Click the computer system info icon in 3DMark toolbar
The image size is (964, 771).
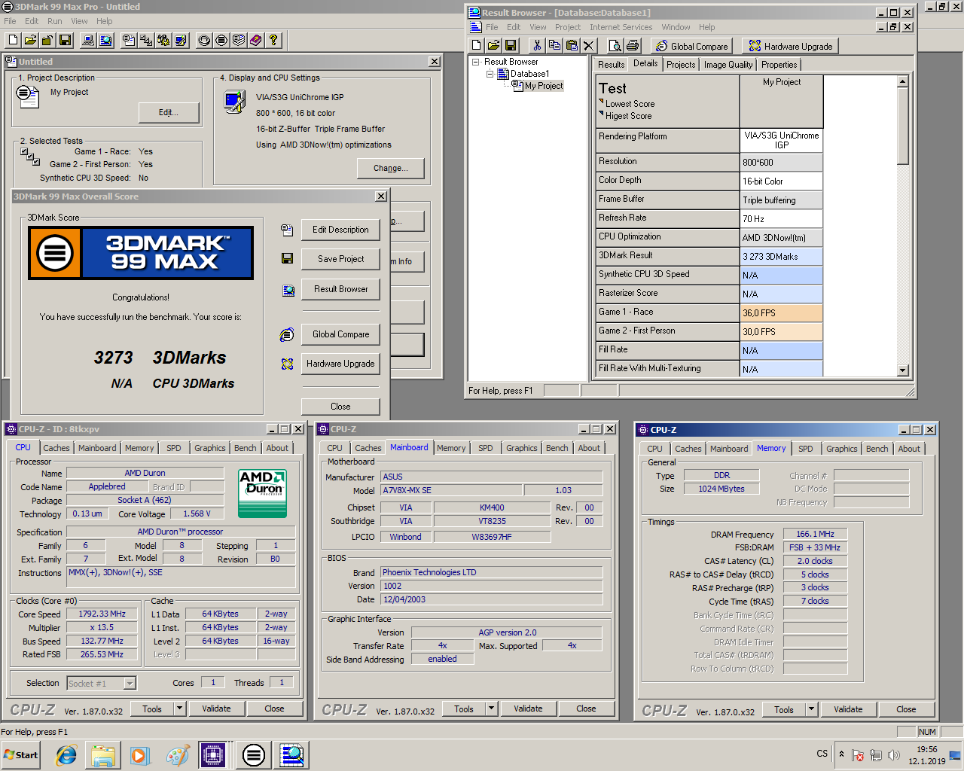click(88, 40)
